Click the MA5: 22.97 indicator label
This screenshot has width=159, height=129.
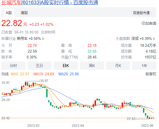[20, 74]
